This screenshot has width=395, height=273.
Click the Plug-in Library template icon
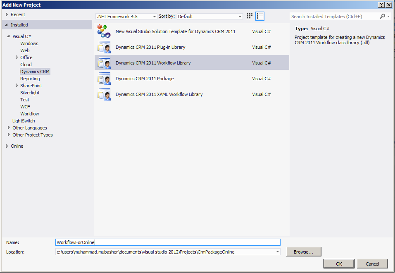(x=104, y=47)
